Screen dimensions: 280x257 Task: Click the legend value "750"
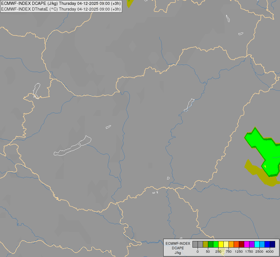coord(229,252)
